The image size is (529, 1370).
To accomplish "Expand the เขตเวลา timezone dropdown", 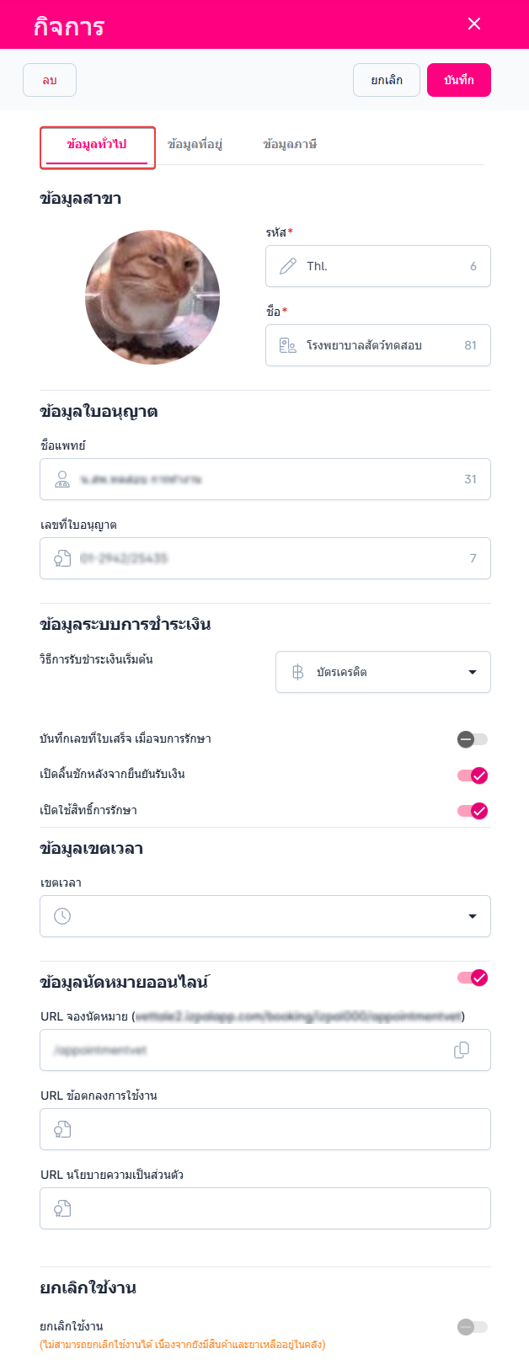I will tap(472, 916).
